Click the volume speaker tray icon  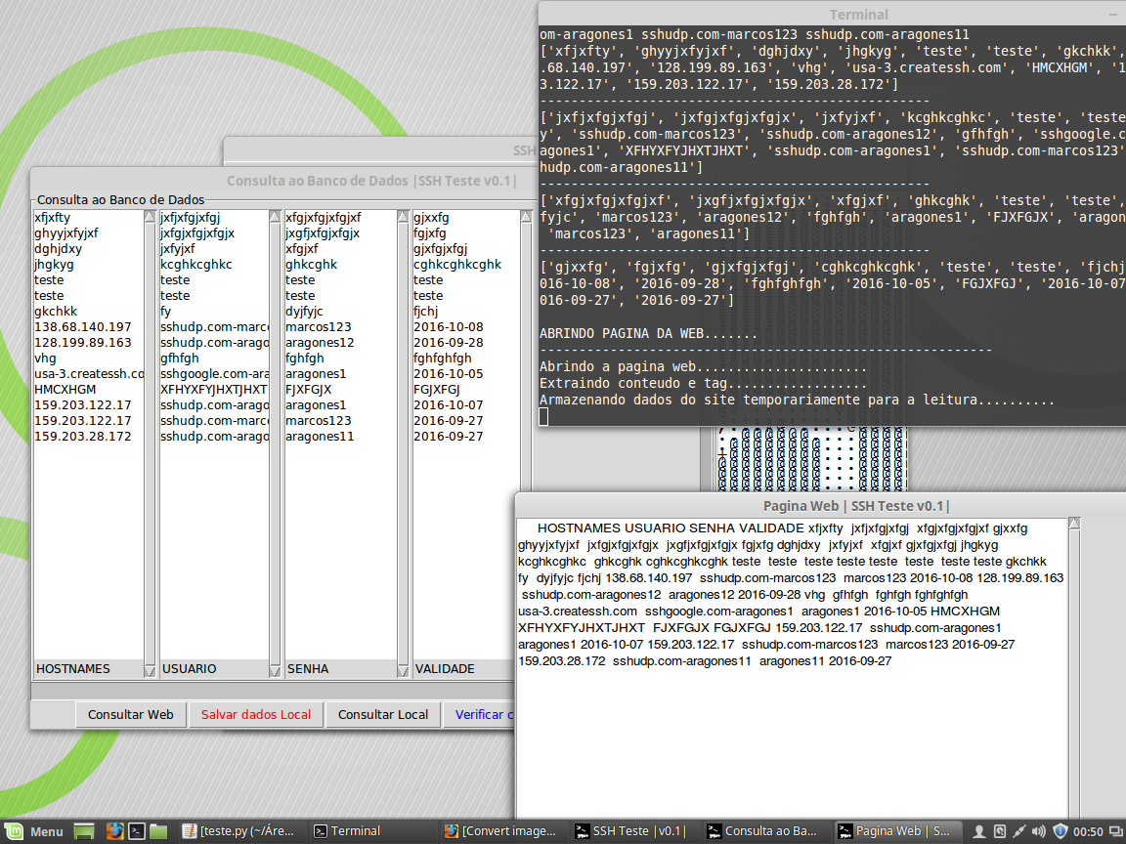pyautogui.click(x=1039, y=831)
